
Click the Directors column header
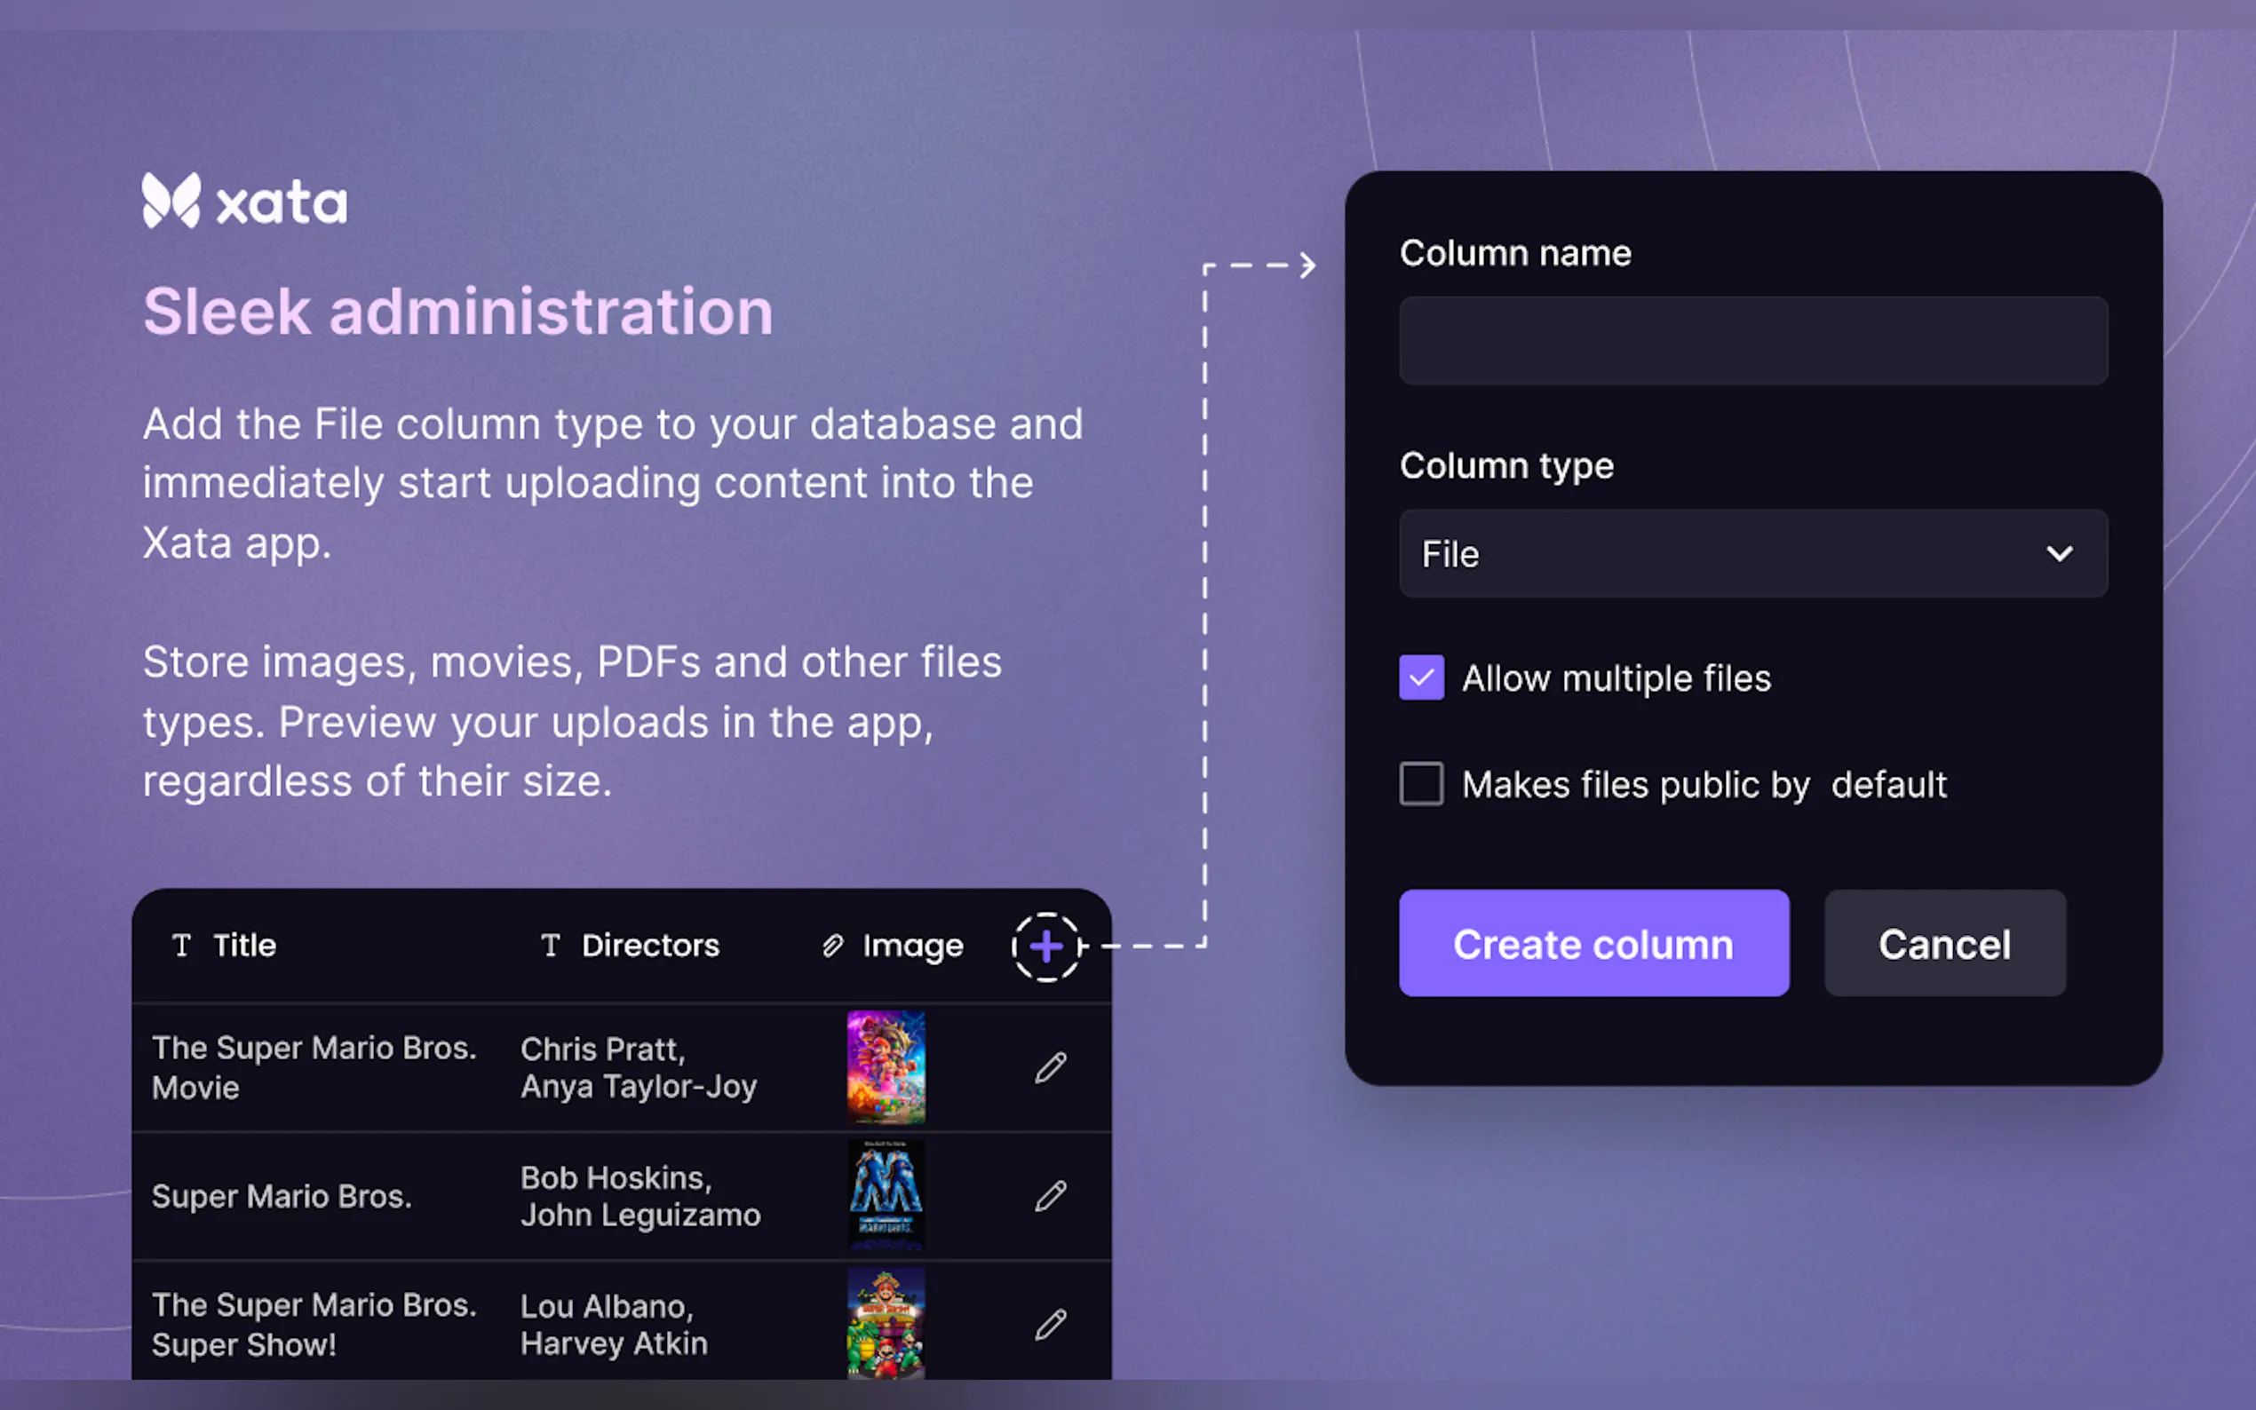coord(650,946)
